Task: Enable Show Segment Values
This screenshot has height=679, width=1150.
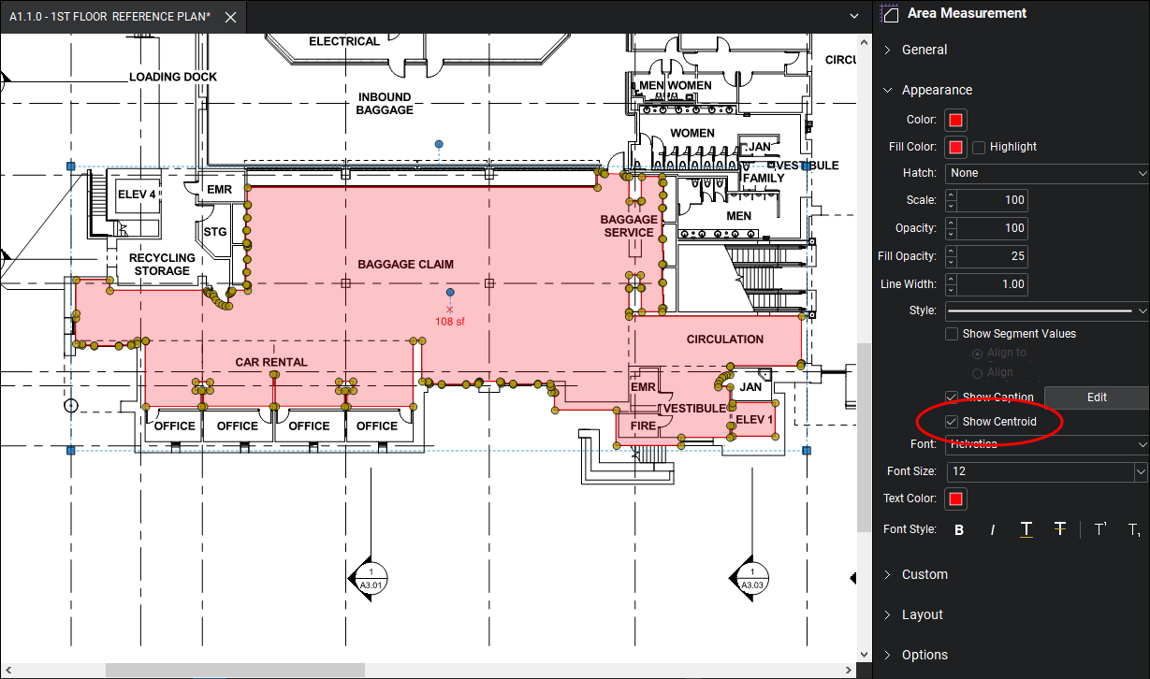Action: [952, 334]
